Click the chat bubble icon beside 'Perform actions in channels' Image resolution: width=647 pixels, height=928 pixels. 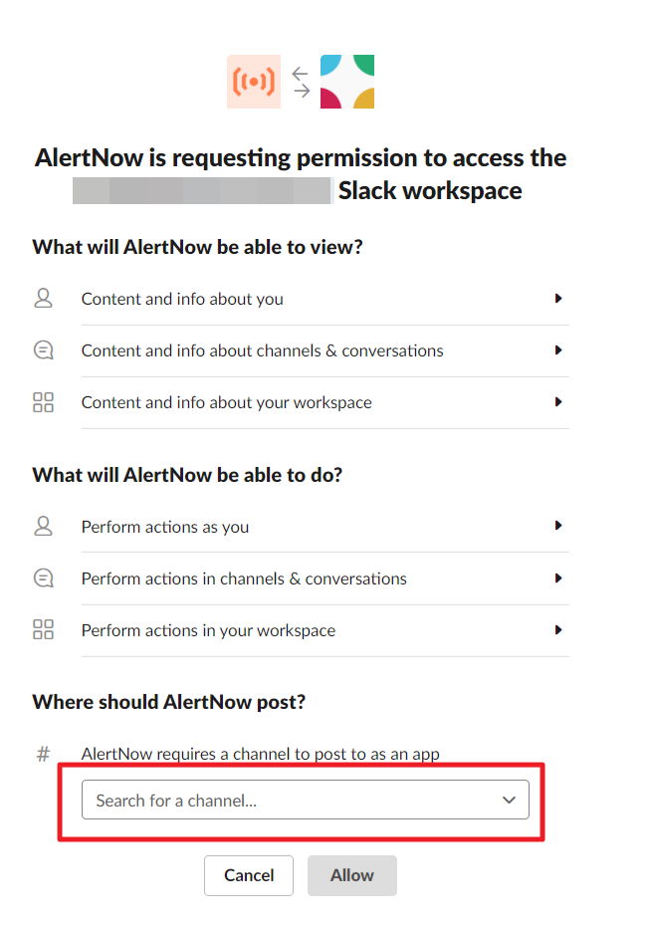coord(43,579)
